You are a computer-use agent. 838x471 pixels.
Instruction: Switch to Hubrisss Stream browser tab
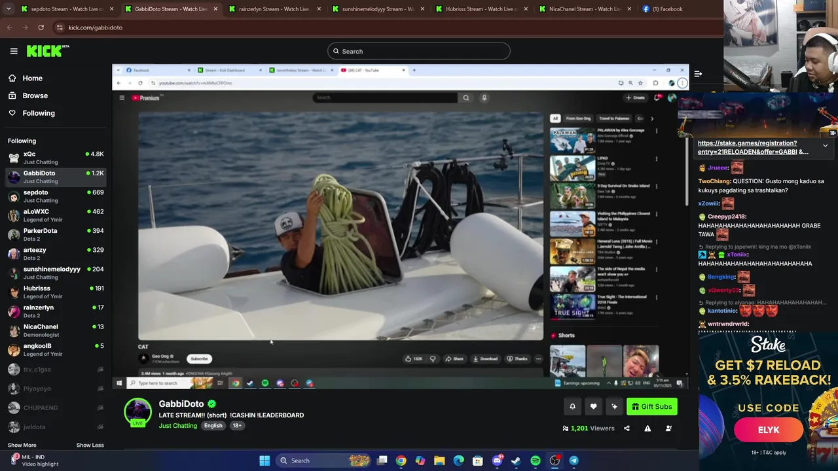click(481, 9)
